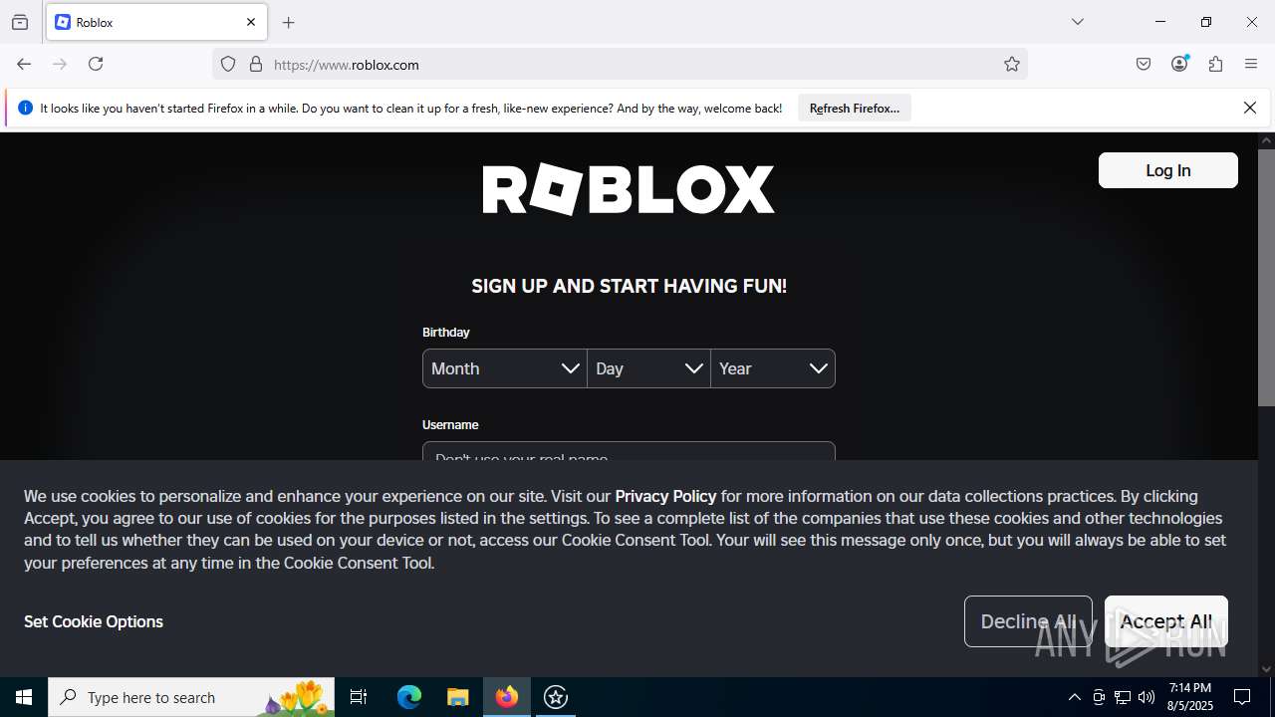Image resolution: width=1275 pixels, height=717 pixels.
Task: Click the 'SIGN UP AND START HAVING FUN!' heading
Action: pyautogui.click(x=629, y=286)
